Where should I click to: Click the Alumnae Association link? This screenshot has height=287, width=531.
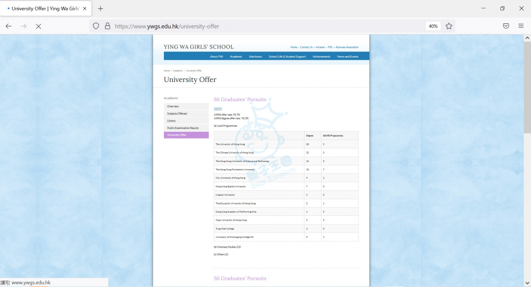point(346,47)
